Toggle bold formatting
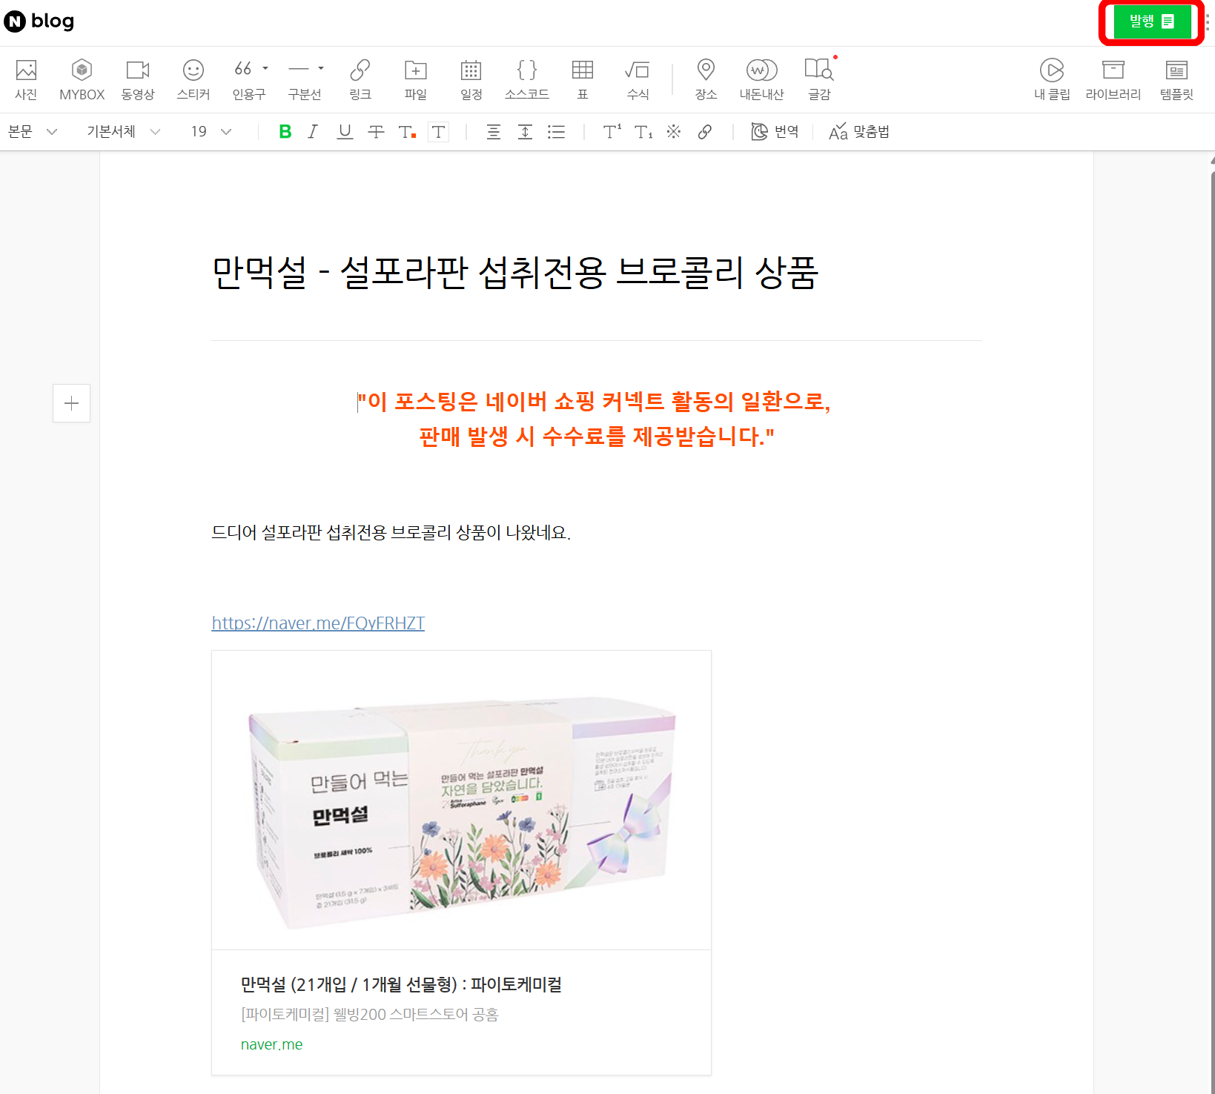The width and height of the screenshot is (1215, 1094). [285, 132]
